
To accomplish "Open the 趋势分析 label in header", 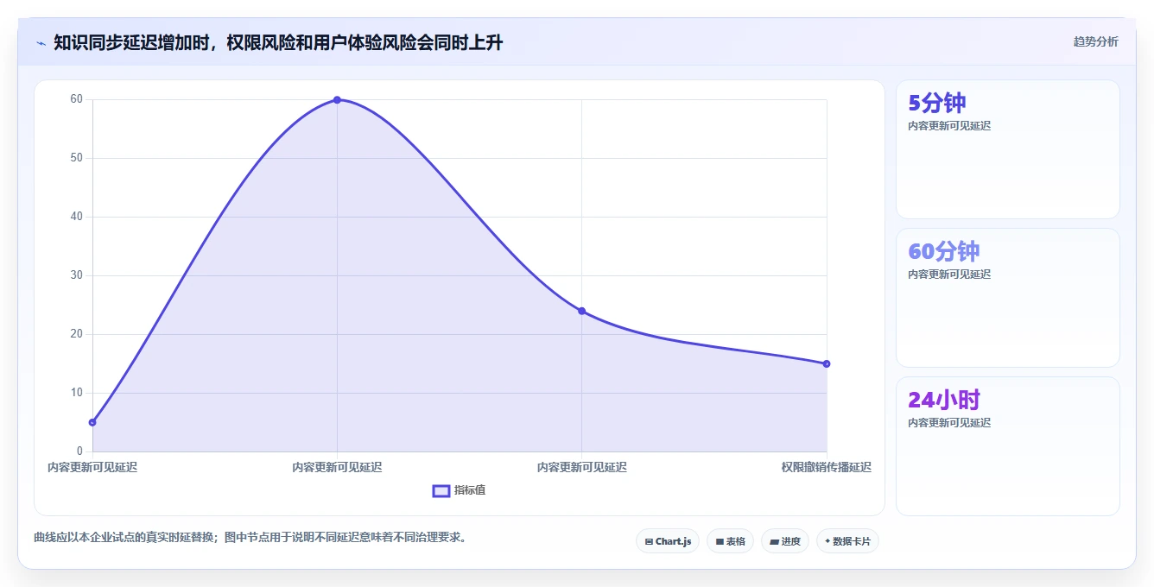I will [x=1095, y=41].
